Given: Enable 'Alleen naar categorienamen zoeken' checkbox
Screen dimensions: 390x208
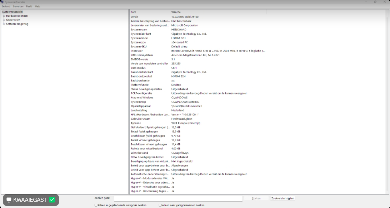Looking at the screenshot, I should coord(160,205).
